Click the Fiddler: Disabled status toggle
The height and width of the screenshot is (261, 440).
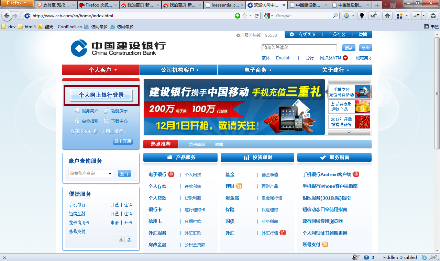400,257
